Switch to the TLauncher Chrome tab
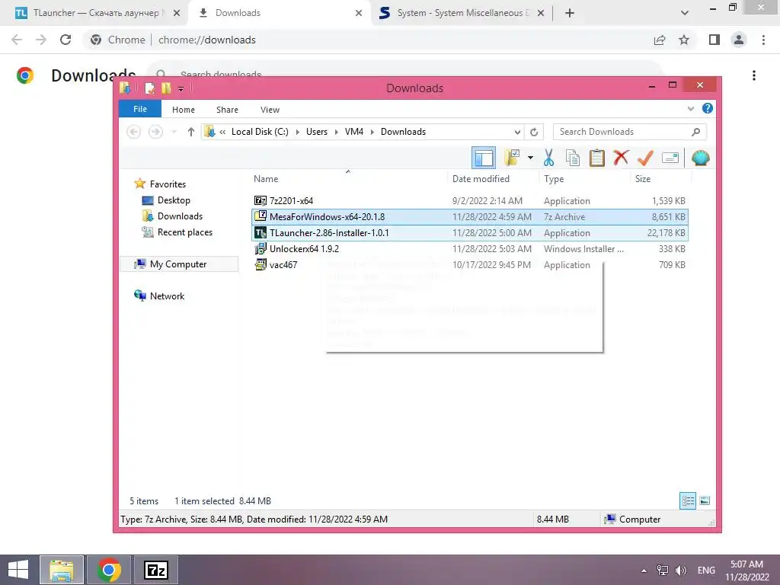780x585 pixels. click(97, 13)
